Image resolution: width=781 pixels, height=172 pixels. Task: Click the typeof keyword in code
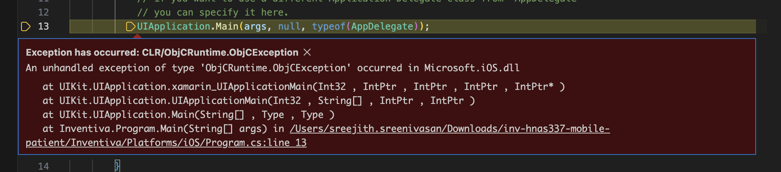328,26
